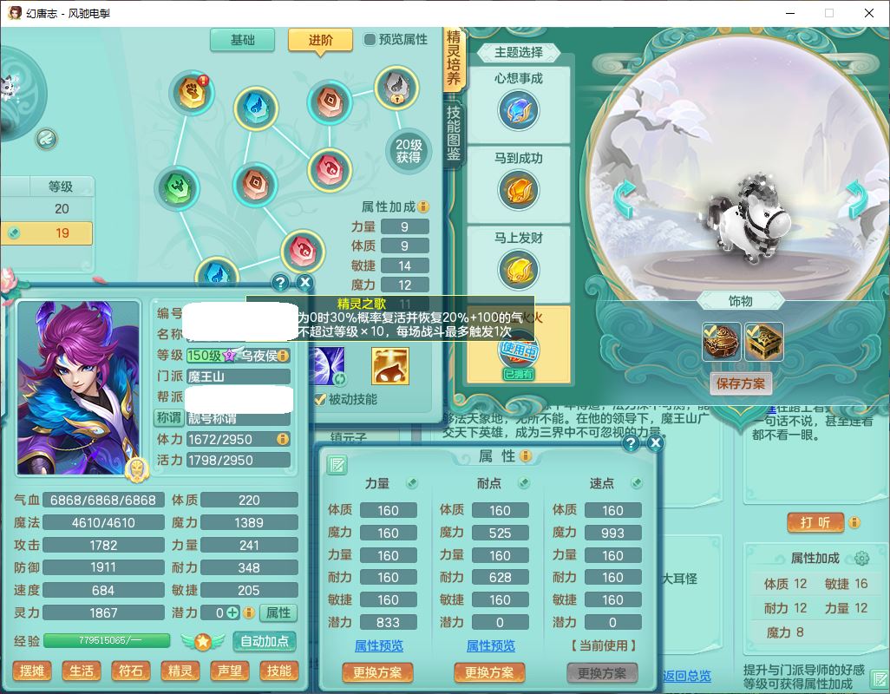Image resolution: width=890 pixels, height=694 pixels.
Task: Click the 自动加点 button
Action: [265, 641]
